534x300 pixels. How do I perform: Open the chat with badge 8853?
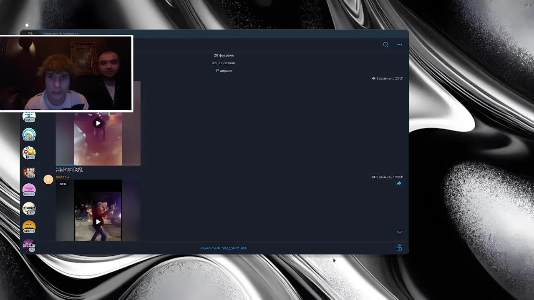click(x=29, y=171)
